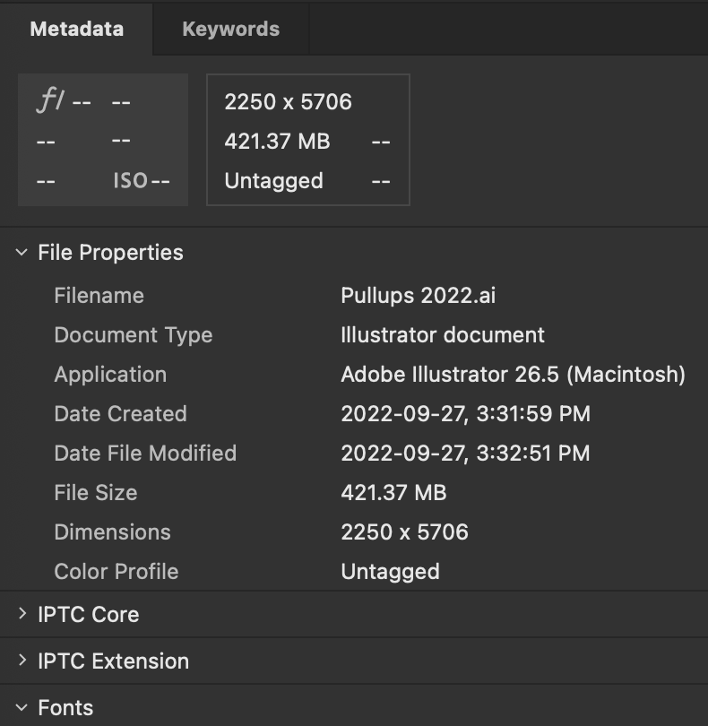
Task: Select the Metadata tab
Action: [76, 29]
